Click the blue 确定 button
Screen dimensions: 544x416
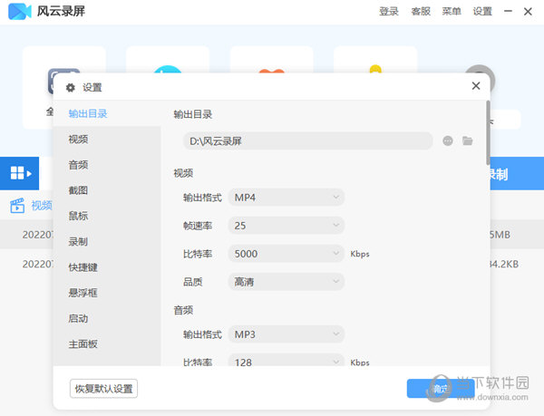(x=441, y=389)
